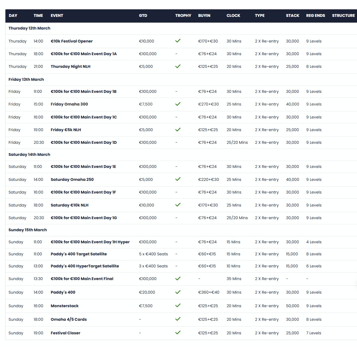Click the Omaha 4/5 Cards trophy checkmark
This screenshot has height=347, width=357.
(178, 319)
